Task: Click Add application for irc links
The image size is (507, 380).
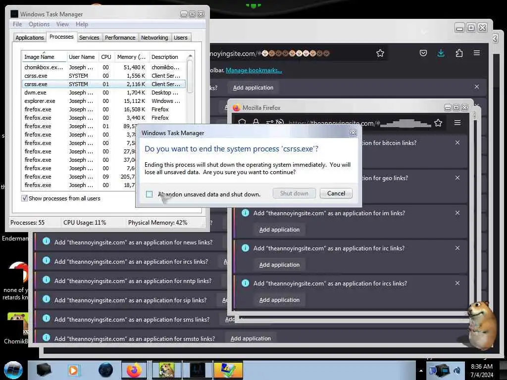Action: (x=279, y=265)
